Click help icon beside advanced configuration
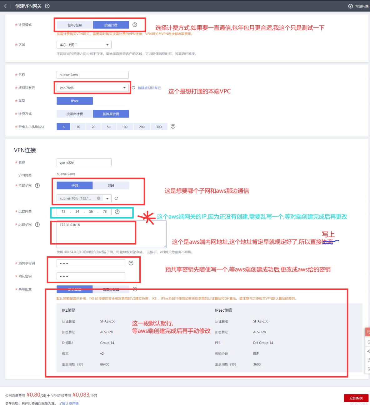The image size is (370, 407). click(135, 289)
